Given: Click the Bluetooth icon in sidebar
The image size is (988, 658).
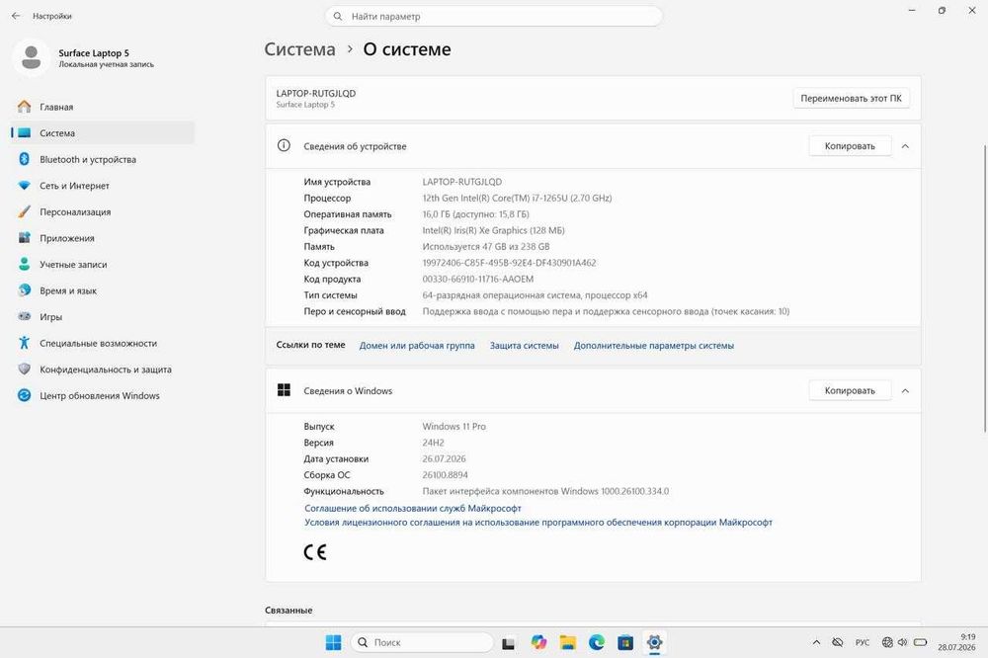Looking at the screenshot, I should 24,159.
